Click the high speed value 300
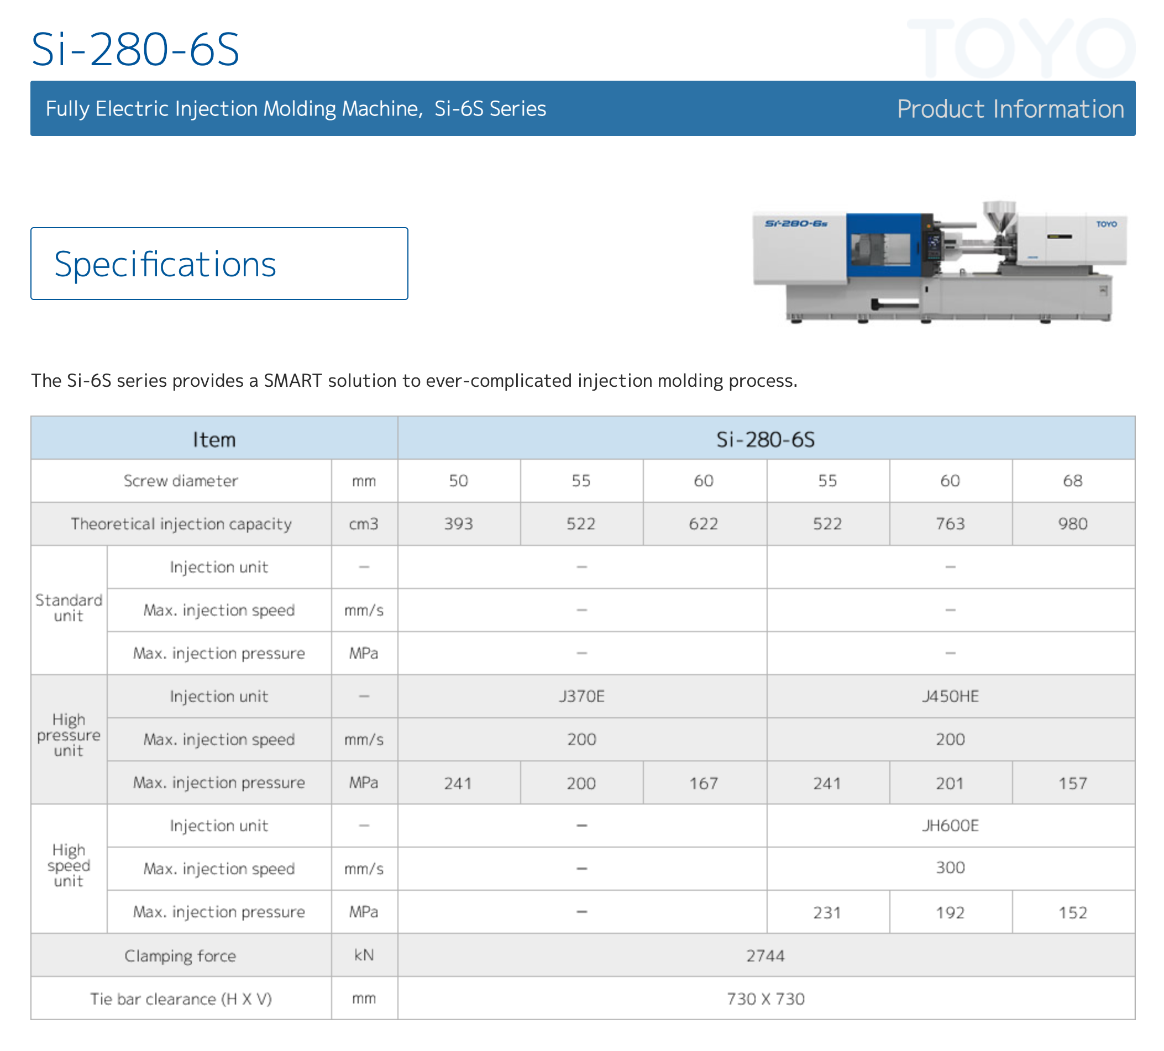This screenshot has width=1164, height=1051. pyautogui.click(x=950, y=868)
